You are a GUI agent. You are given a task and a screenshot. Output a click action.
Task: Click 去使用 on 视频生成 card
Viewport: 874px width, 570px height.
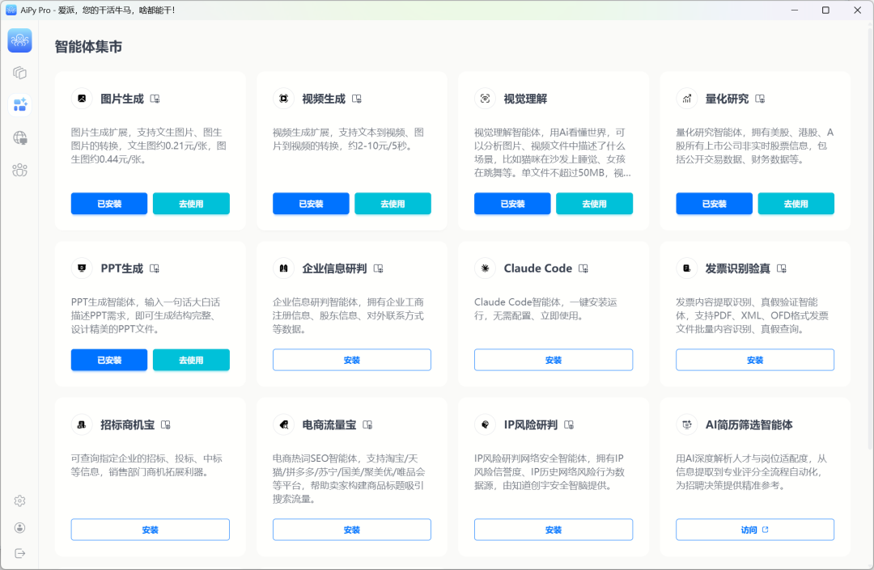point(393,204)
